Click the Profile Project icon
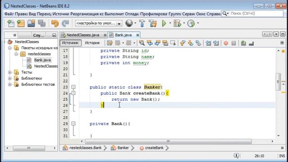 tap(191, 23)
